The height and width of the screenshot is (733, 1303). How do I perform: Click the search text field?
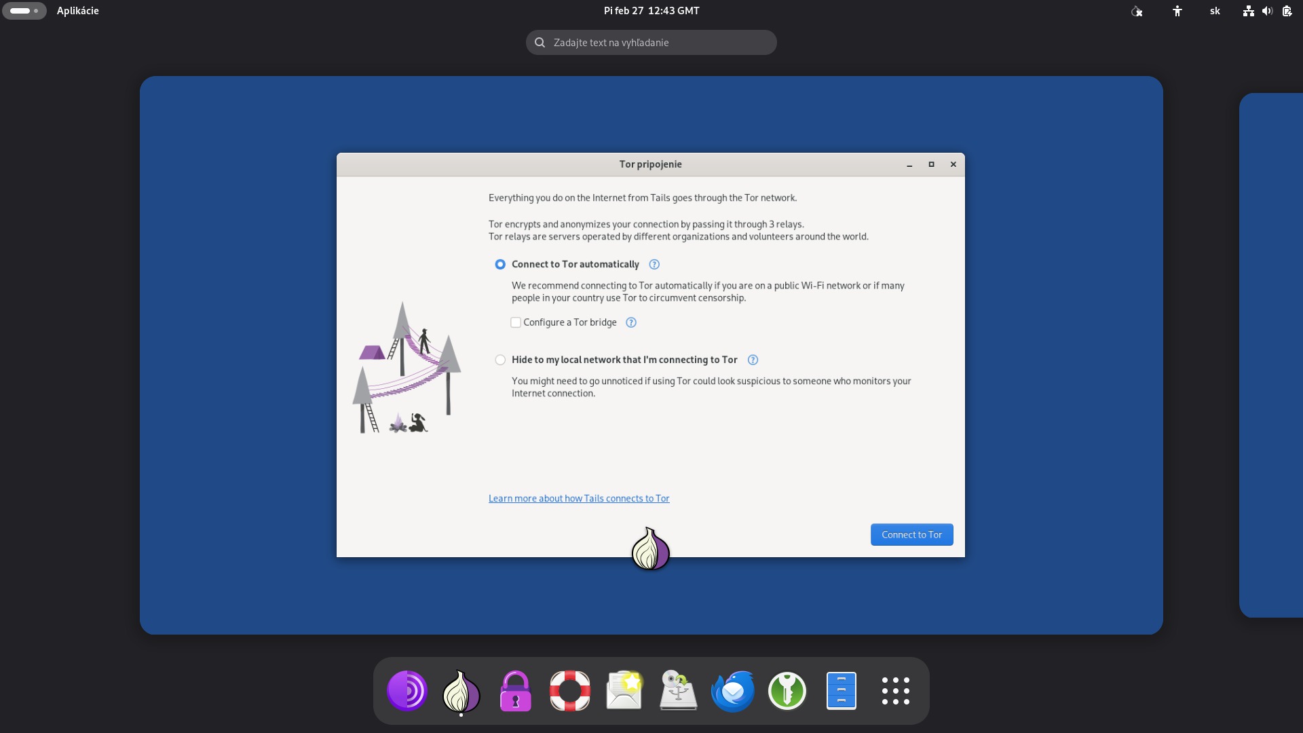tap(651, 43)
